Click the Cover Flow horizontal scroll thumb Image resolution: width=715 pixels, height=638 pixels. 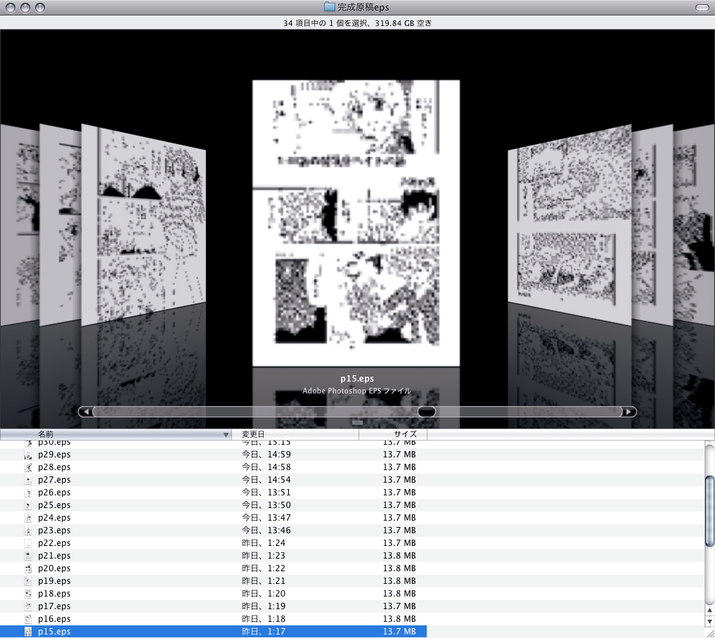(427, 412)
